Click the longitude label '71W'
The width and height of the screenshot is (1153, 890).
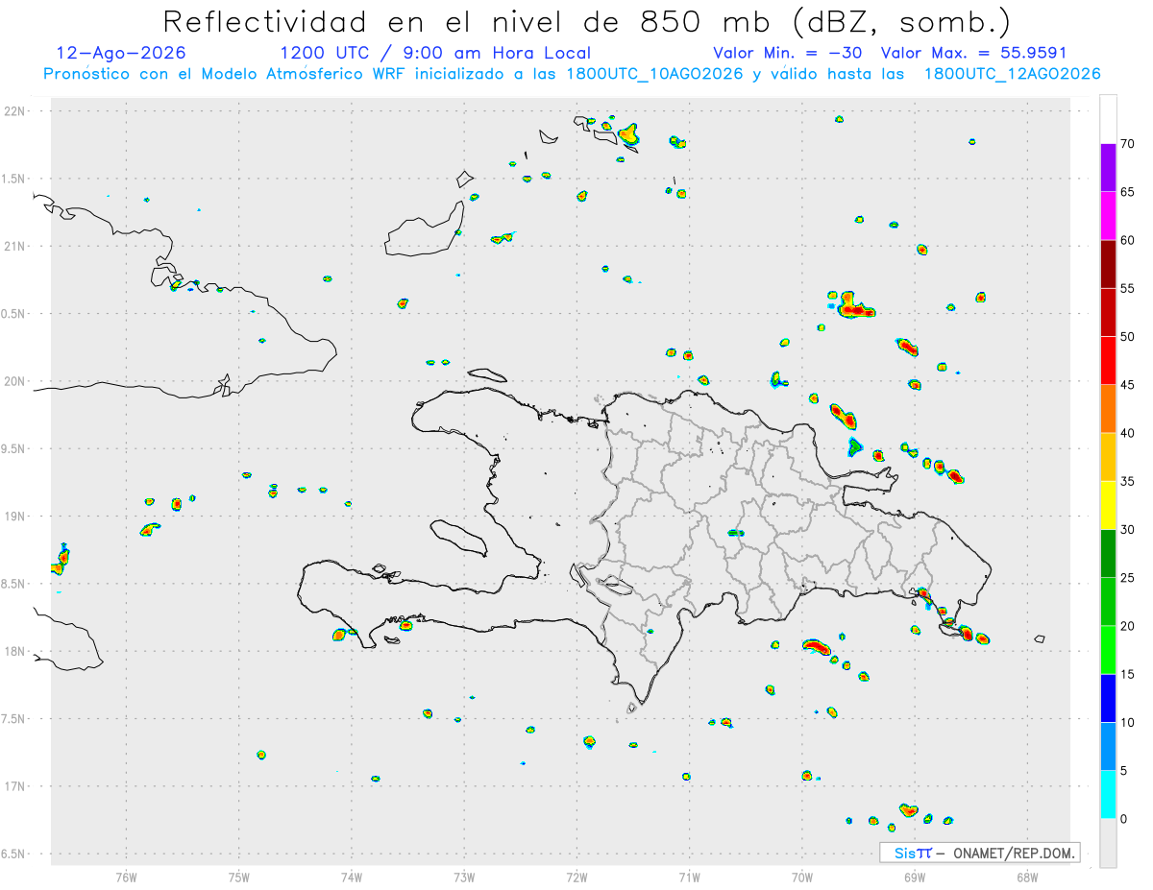pos(689,878)
